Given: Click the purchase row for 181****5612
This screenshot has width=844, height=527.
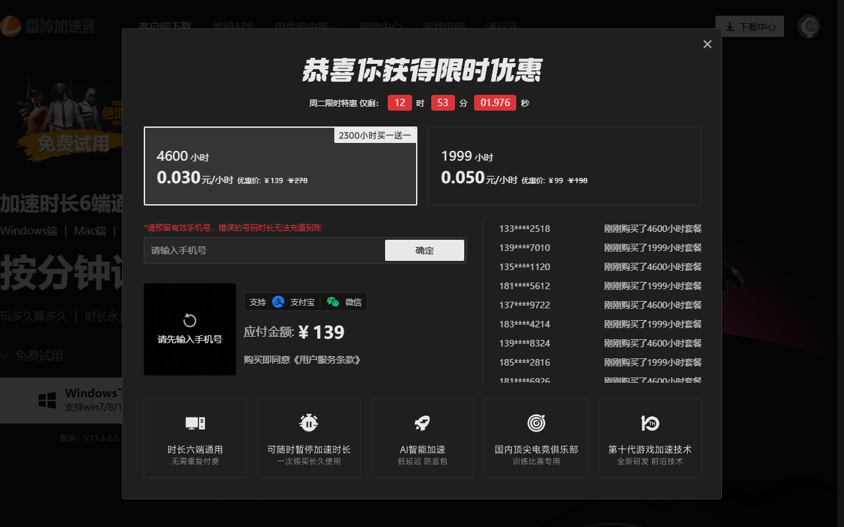Looking at the screenshot, I should [x=600, y=286].
